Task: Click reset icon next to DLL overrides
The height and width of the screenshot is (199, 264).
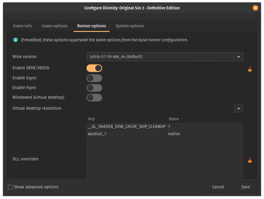Action: coord(250,160)
